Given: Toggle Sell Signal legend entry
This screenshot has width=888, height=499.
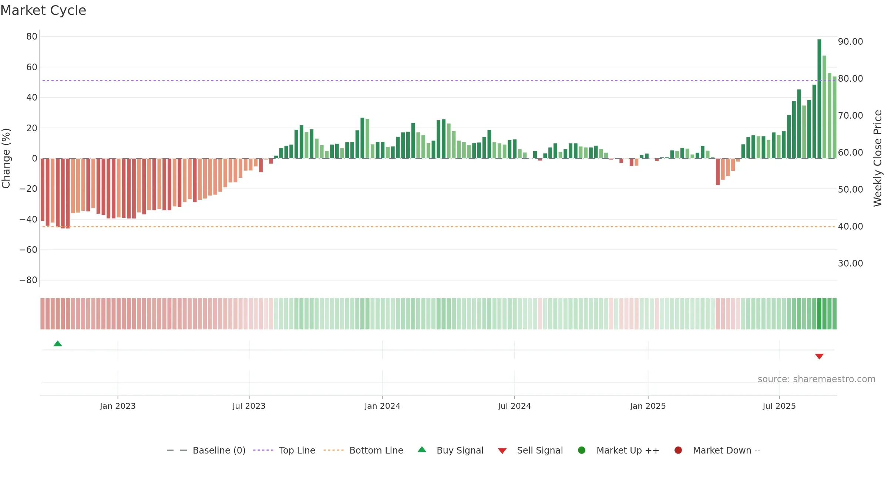Looking at the screenshot, I should tap(530, 451).
